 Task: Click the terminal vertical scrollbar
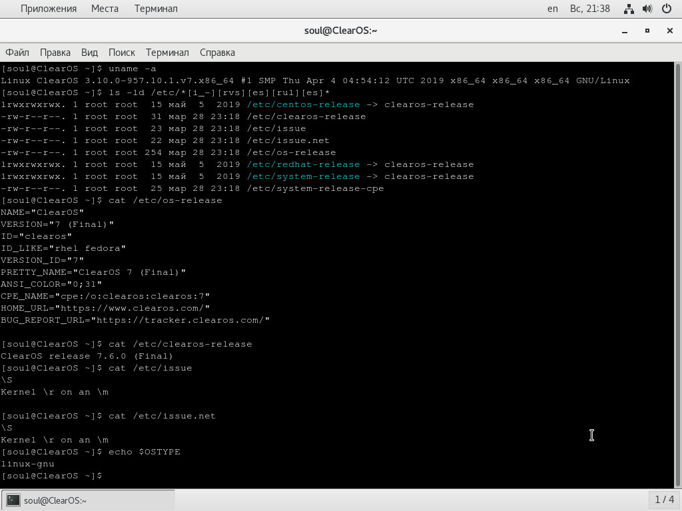click(677, 275)
